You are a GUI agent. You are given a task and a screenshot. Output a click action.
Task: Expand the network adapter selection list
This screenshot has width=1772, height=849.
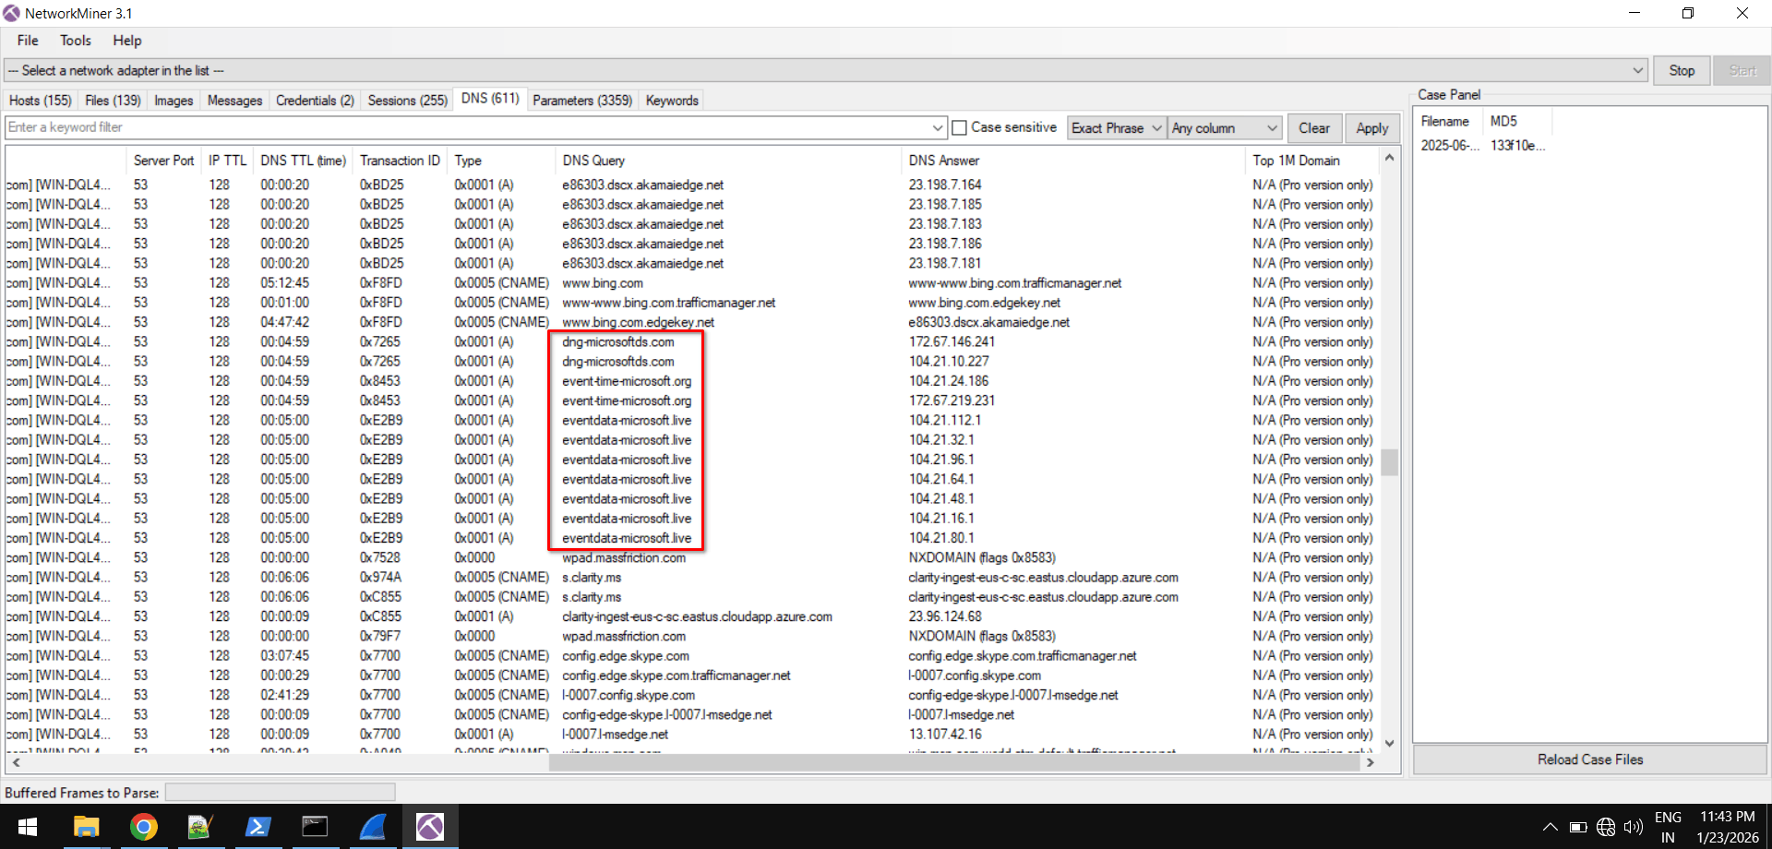pos(1638,69)
